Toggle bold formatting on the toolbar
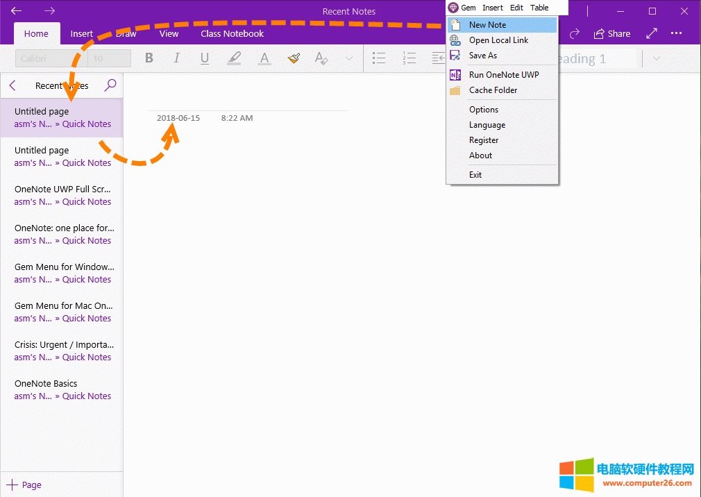 coord(149,58)
